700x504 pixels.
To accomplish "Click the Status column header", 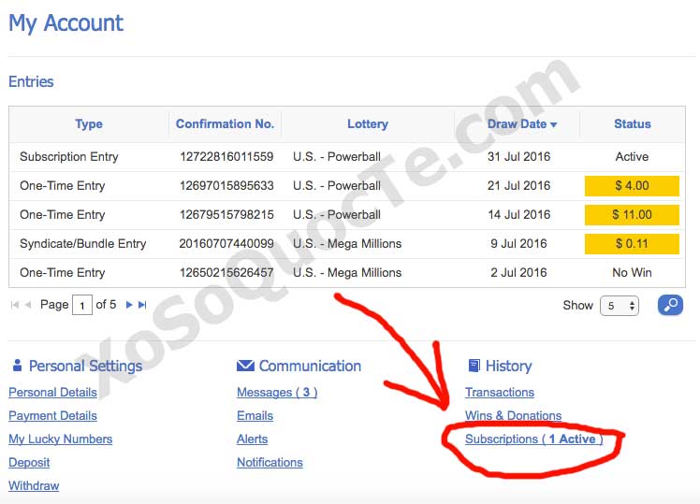I will pos(632,123).
